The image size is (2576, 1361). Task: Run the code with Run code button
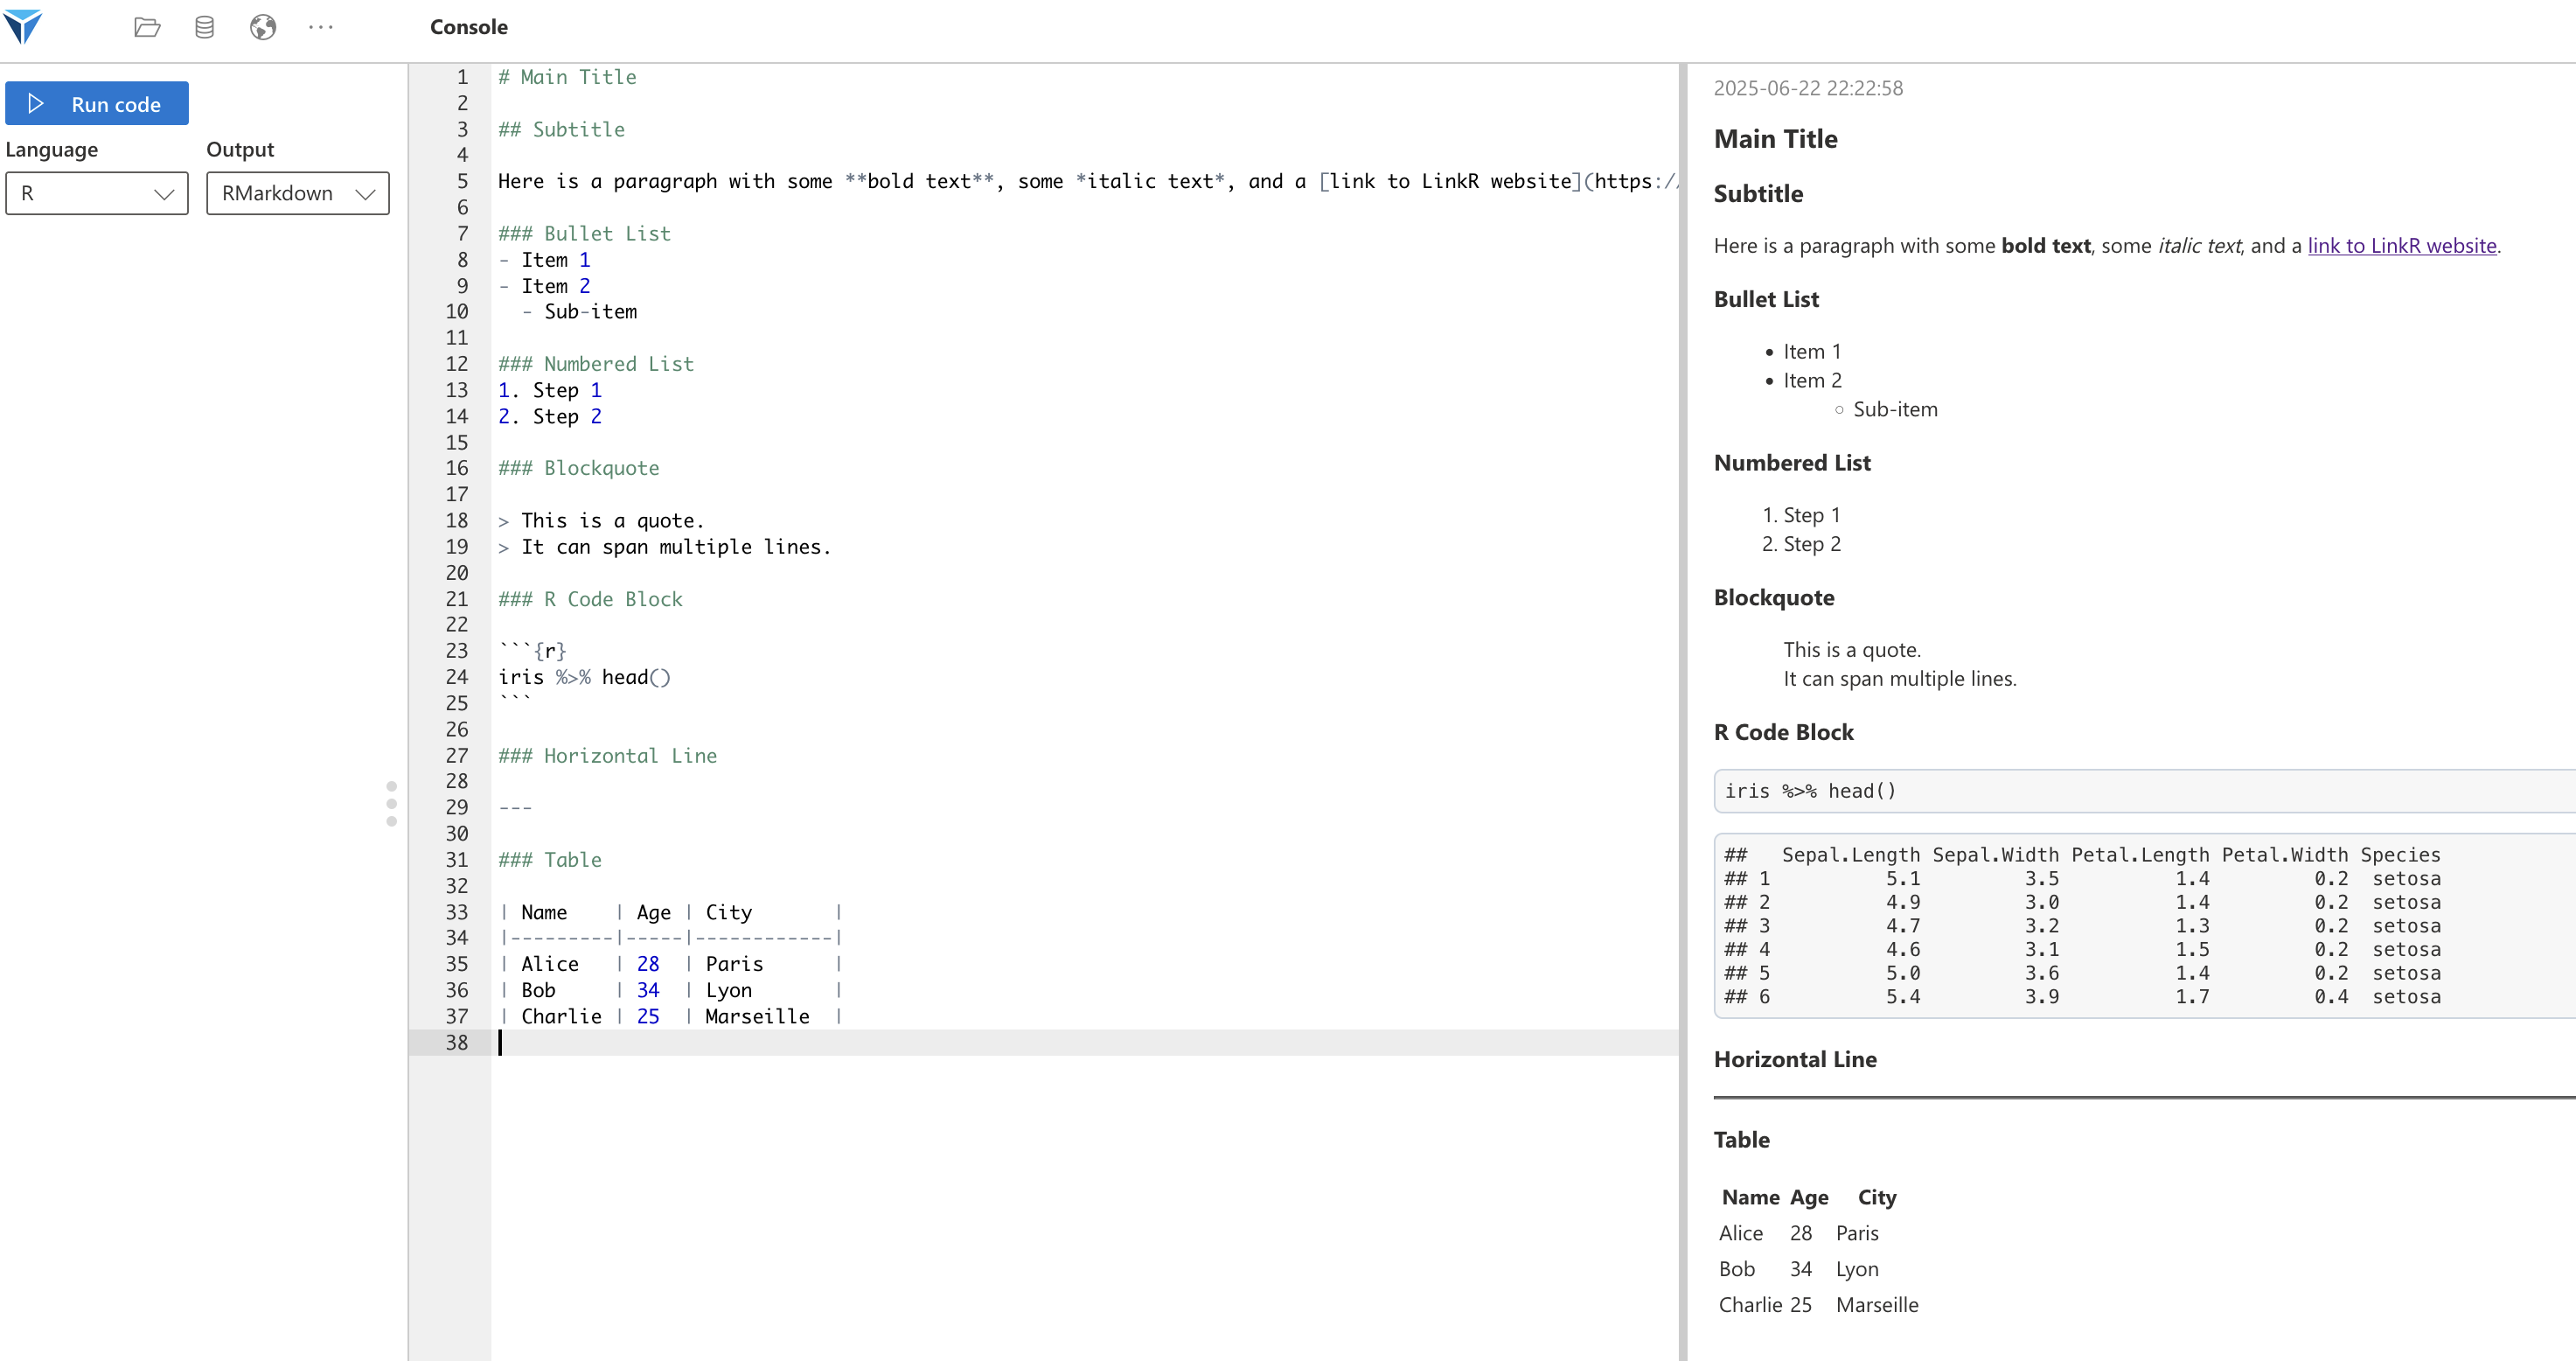(x=97, y=104)
